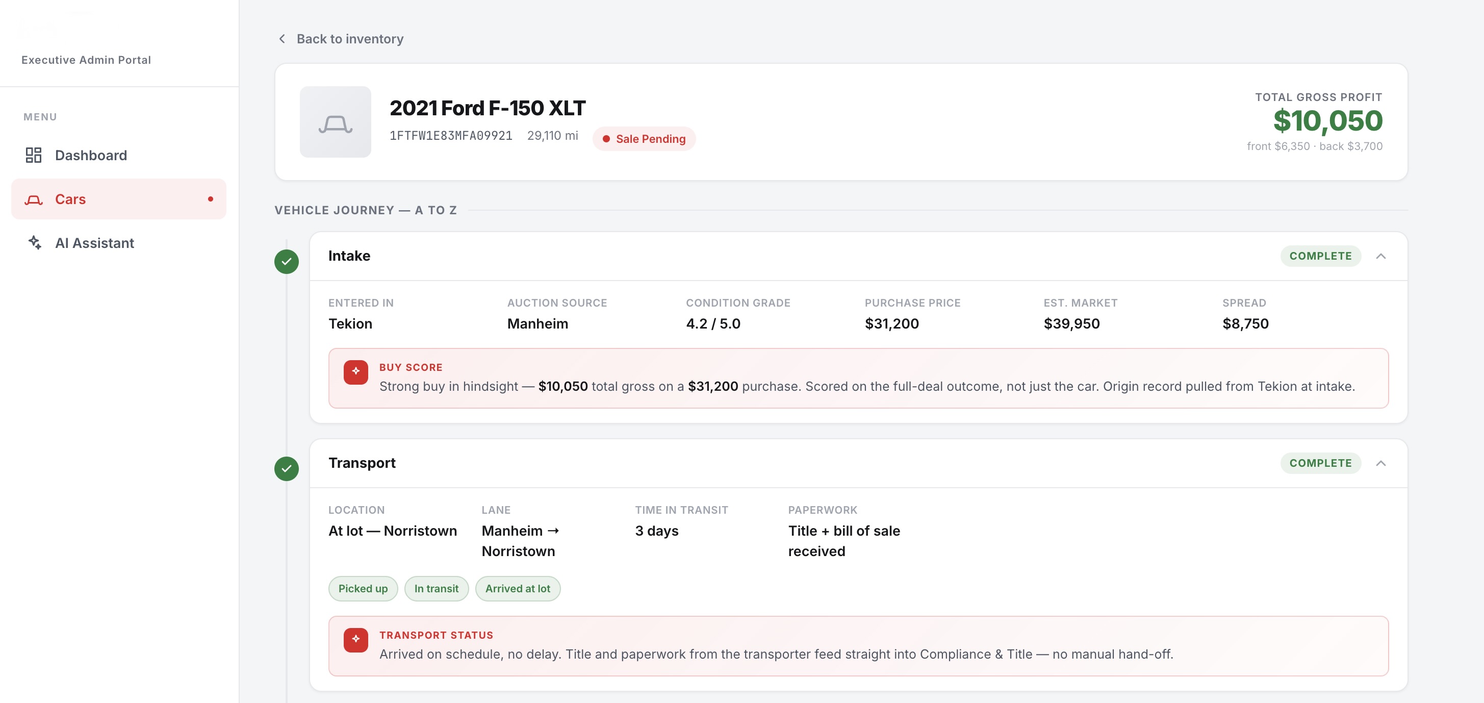Screen dimensions: 1484x703
Task: Click the 29,110 mi mileage value
Action: [552, 135]
